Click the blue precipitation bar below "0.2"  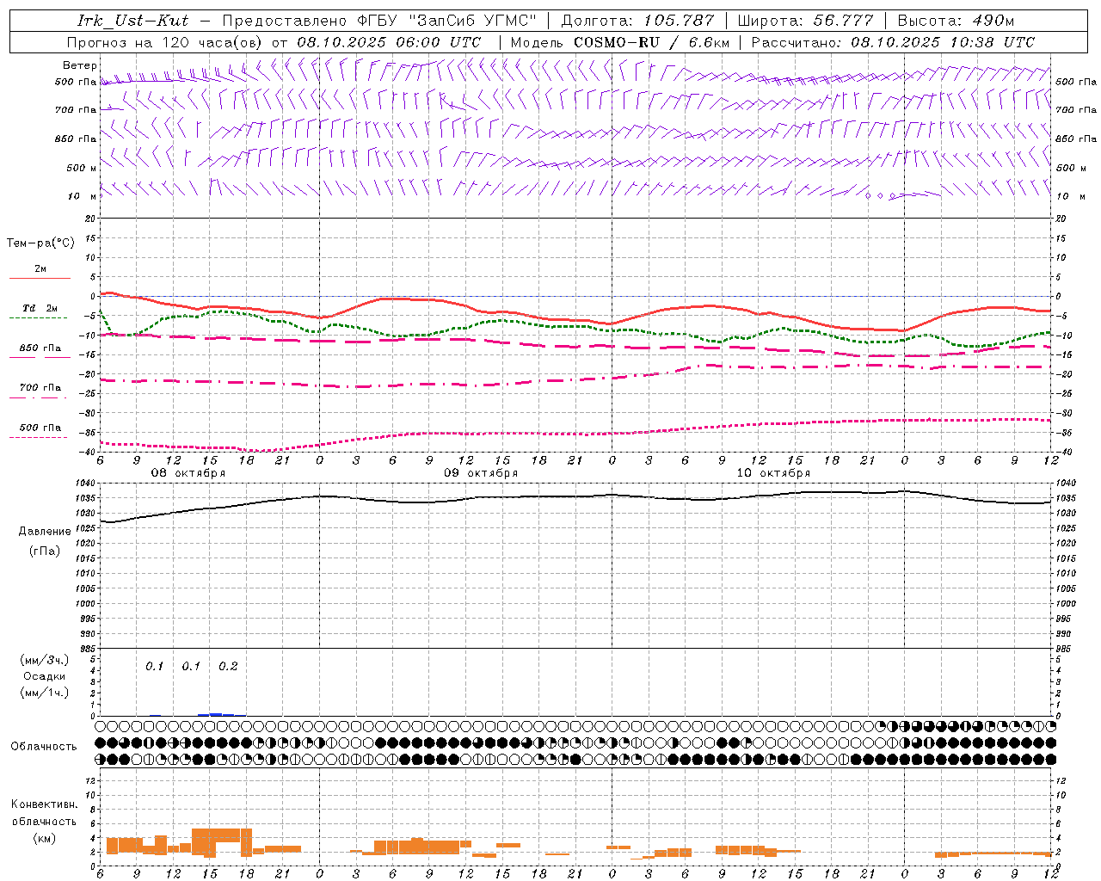[221, 714]
